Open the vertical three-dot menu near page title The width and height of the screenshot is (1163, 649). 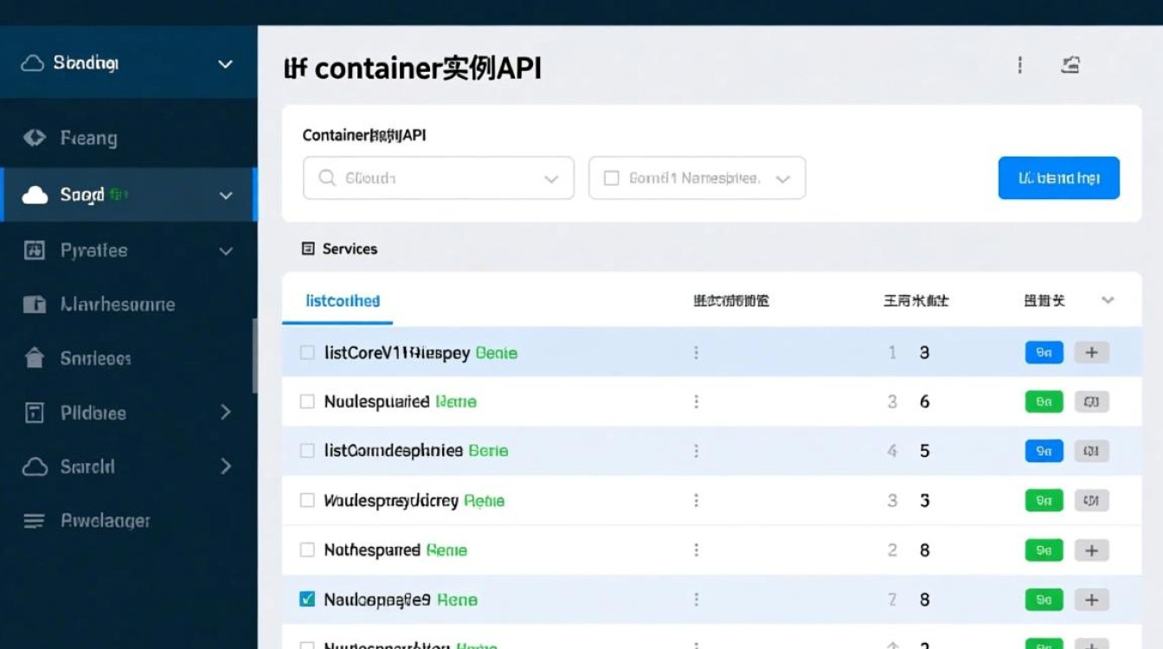tap(1019, 64)
